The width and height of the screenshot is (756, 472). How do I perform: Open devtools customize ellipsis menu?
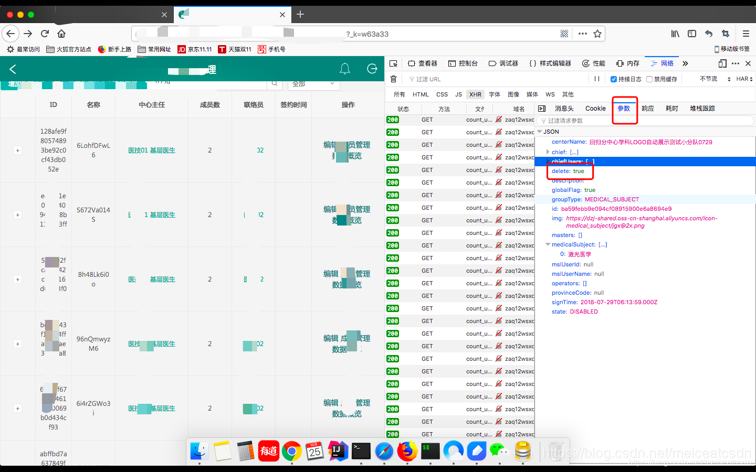(x=736, y=63)
